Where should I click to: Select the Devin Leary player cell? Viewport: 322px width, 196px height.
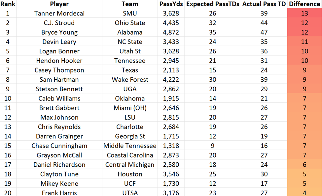tap(59, 42)
